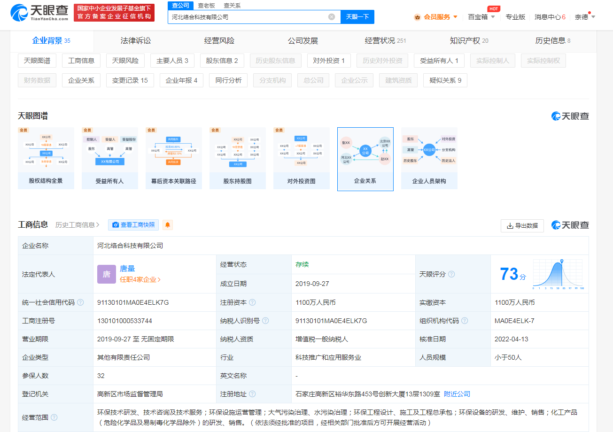
Task: Click the membership crown icon
Action: [x=417, y=17]
